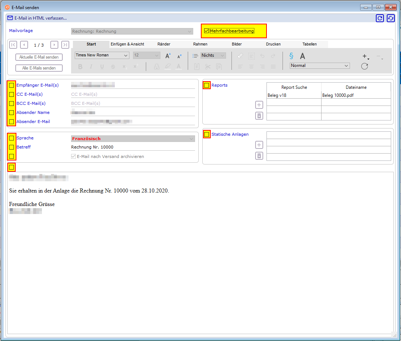401x341 pixels.
Task: Click the blue paragraph symbol icon
Action: [x=291, y=56]
